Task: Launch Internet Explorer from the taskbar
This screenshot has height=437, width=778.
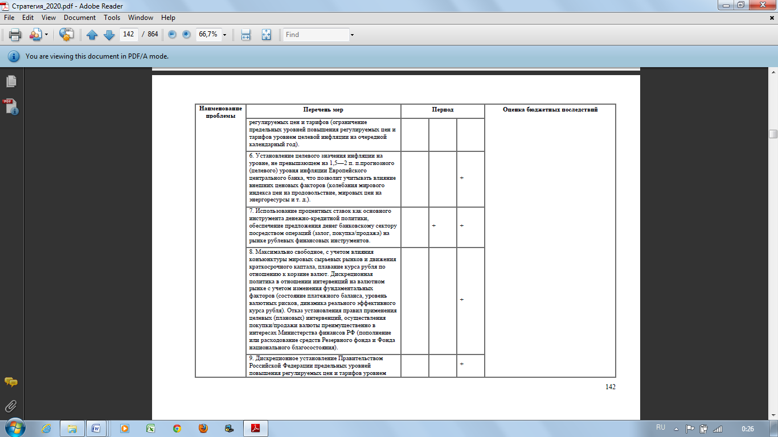Action: (x=47, y=428)
